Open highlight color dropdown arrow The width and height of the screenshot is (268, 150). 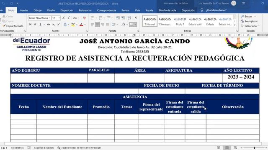(x=77, y=25)
